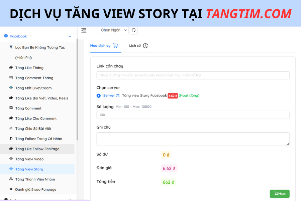Click comment icon for Tăng Comment Tháng
Image resolution: width=301 pixels, height=201 pixels.
pyautogui.click(x=11, y=77)
